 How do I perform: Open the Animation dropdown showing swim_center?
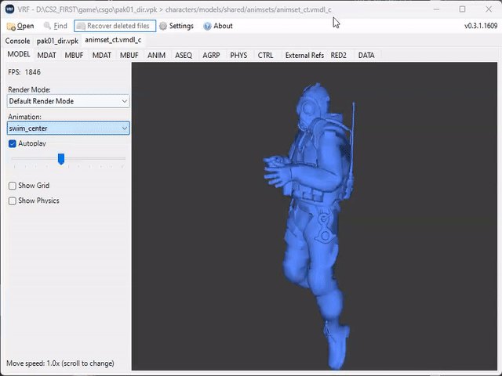click(x=68, y=128)
